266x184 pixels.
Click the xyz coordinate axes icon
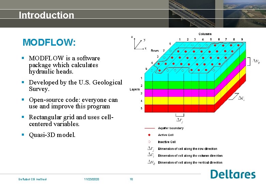[139, 43]
